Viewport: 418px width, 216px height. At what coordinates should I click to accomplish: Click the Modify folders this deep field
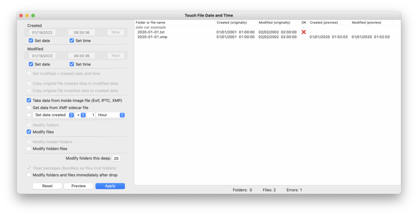(x=116, y=159)
